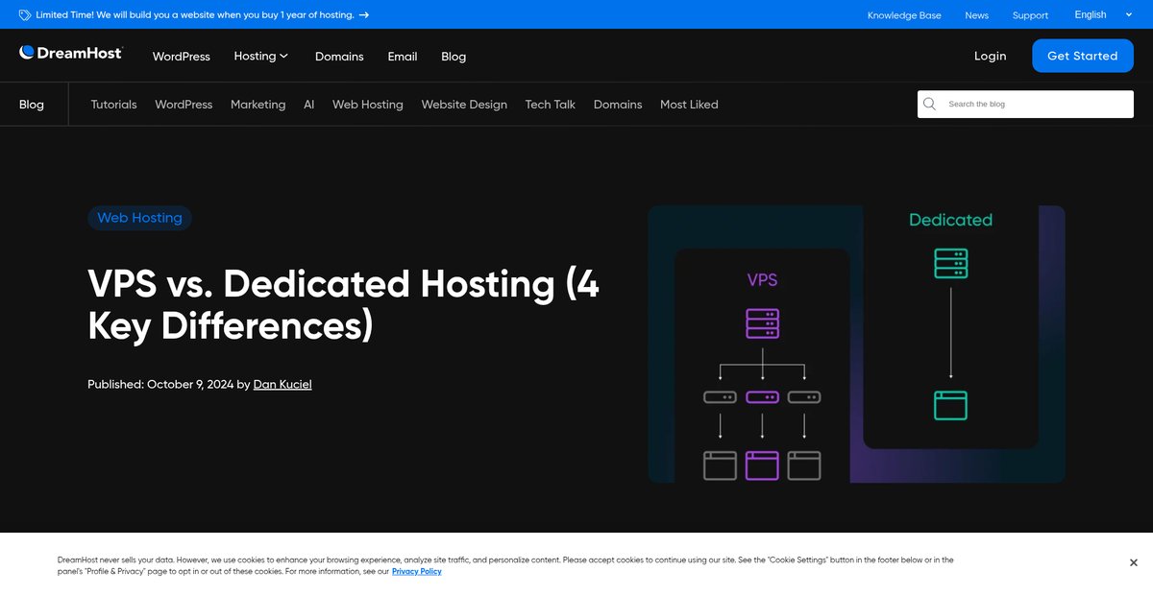This screenshot has height=595, width=1153.
Task: Click the search magnifier icon
Action: (x=929, y=104)
